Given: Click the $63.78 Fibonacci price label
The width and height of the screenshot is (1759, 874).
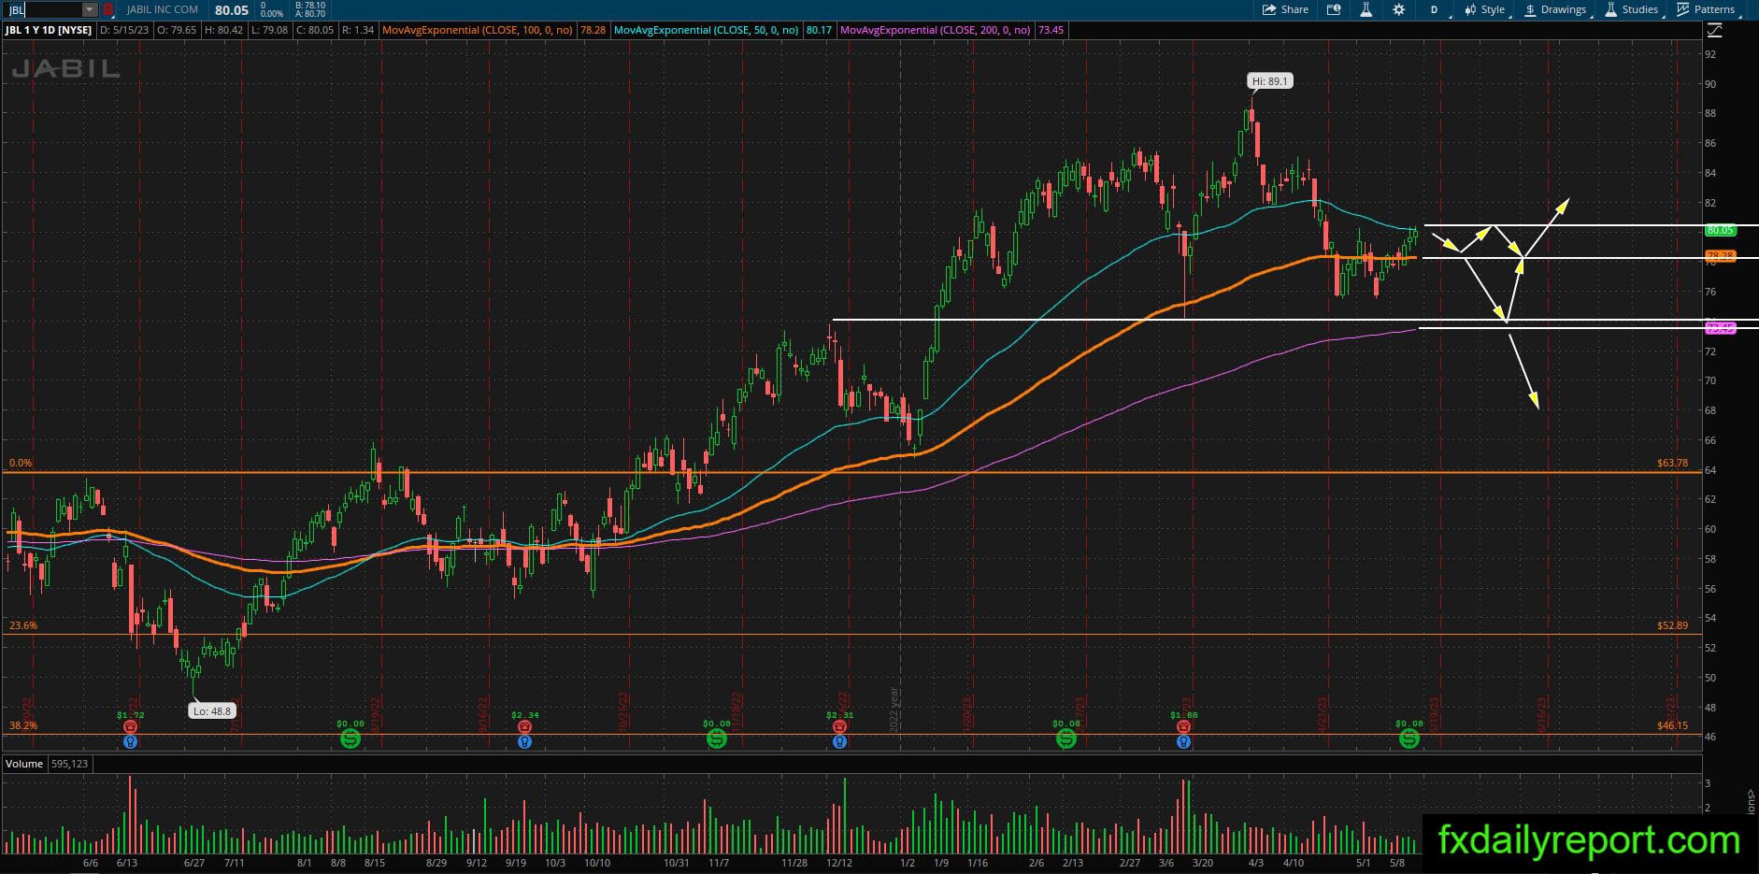Looking at the screenshot, I should pyautogui.click(x=1672, y=463).
